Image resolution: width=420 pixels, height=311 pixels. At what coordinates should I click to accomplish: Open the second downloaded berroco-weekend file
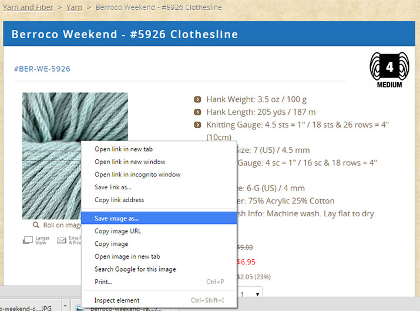(x=126, y=308)
